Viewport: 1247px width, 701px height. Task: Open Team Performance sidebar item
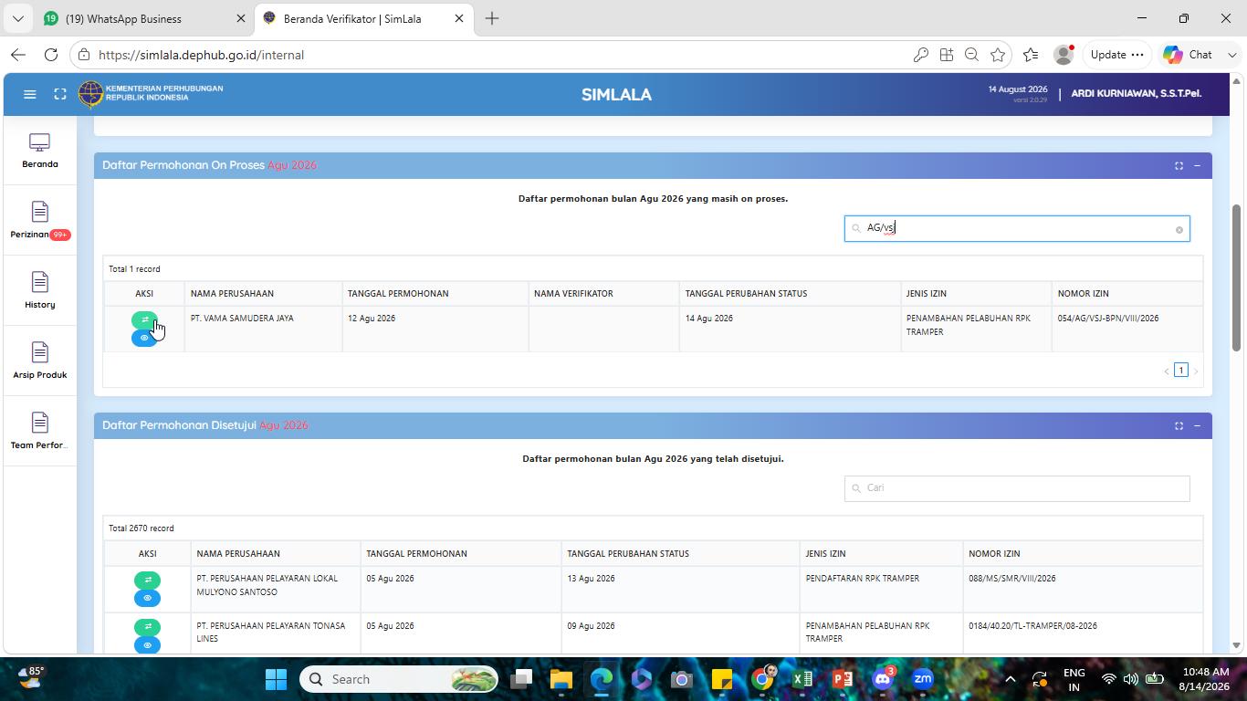39,432
